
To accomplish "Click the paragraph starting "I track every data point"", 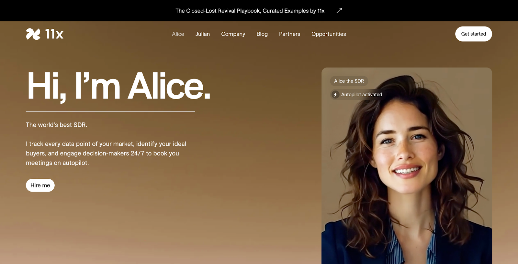I will click(106, 153).
